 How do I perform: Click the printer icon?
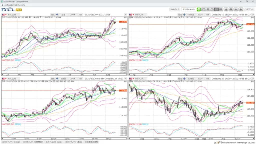point(231,9)
